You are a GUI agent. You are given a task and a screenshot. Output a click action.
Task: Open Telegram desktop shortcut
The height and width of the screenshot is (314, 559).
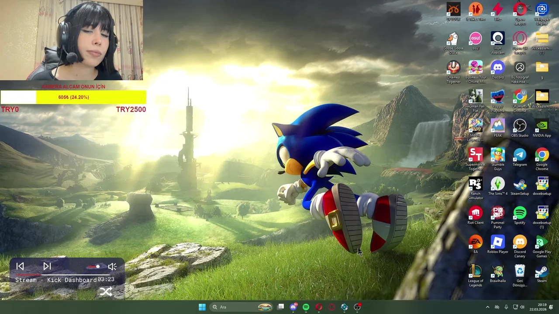tap(520, 157)
